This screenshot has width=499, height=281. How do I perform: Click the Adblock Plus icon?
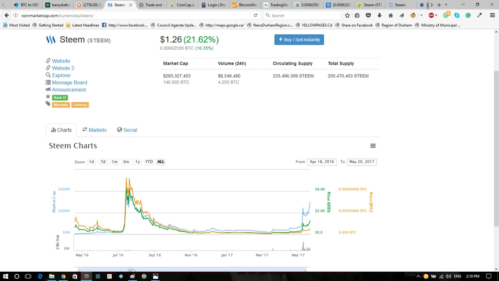pos(431,16)
